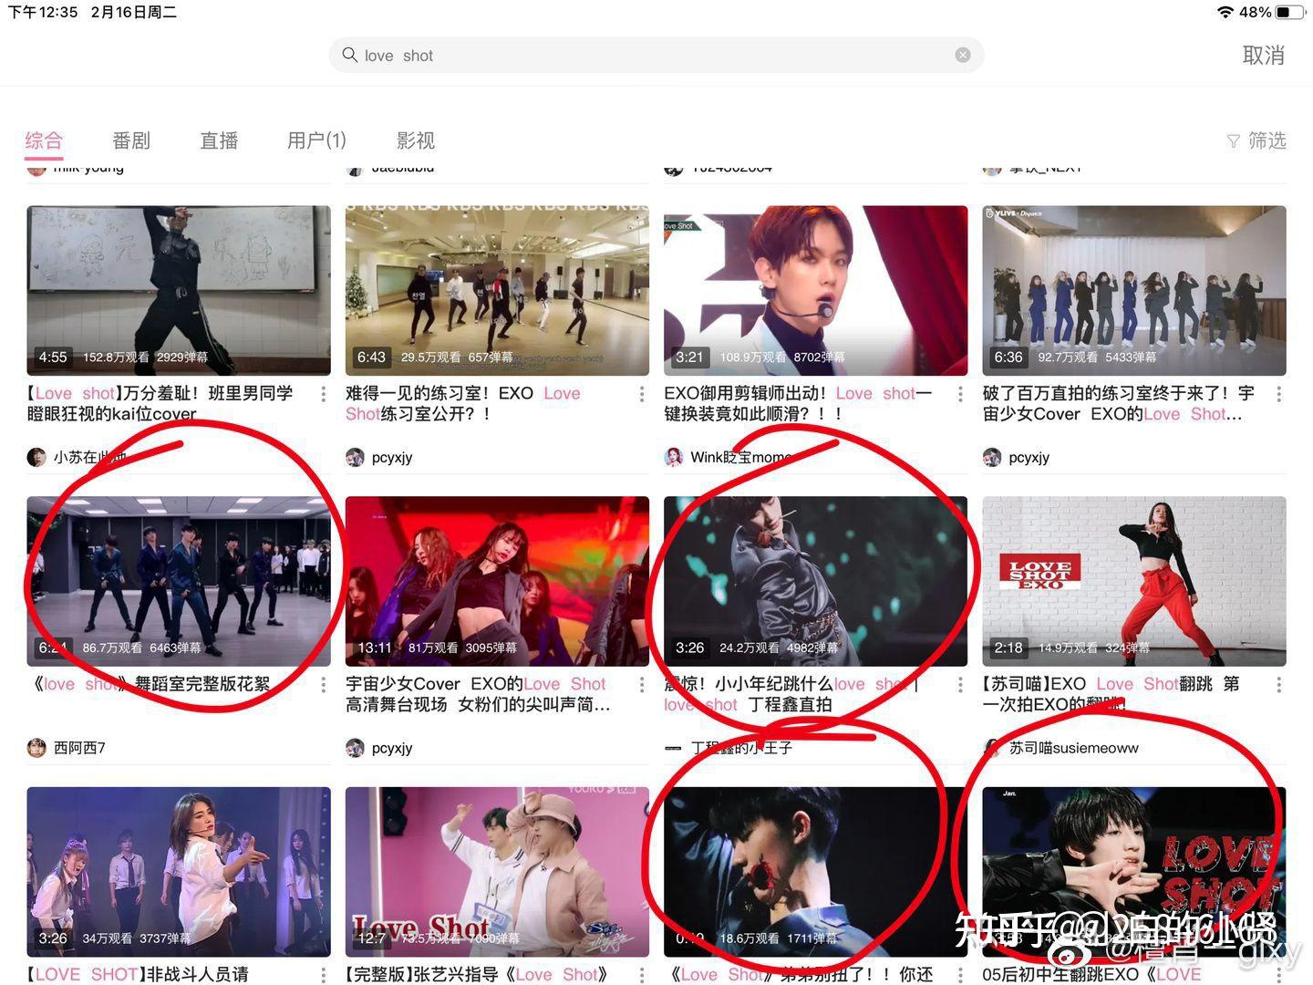Open the 万分羞耻 kai位cover video thumbnail
The width and height of the screenshot is (1313, 985).
tap(179, 290)
